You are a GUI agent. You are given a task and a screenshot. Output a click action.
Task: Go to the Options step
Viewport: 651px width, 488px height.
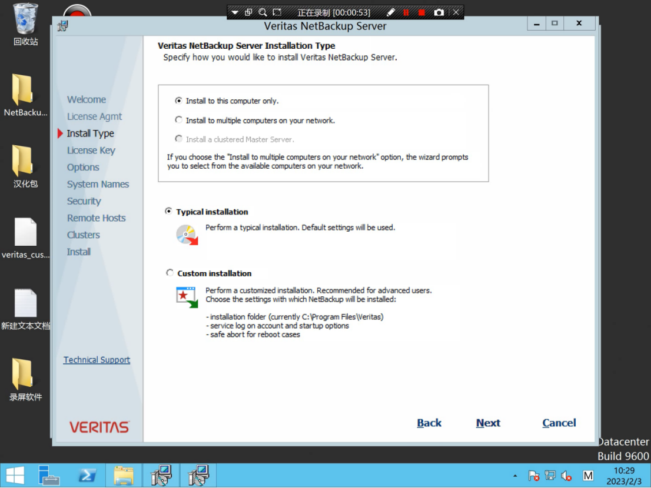click(83, 167)
